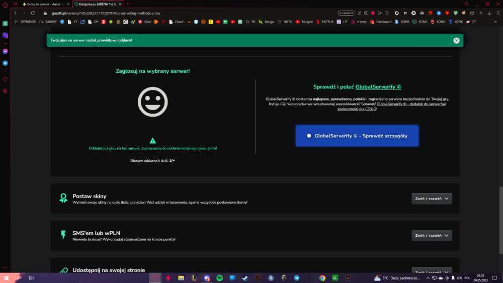
Task: Close the Katujemy.eu tab
Action: 120,4
